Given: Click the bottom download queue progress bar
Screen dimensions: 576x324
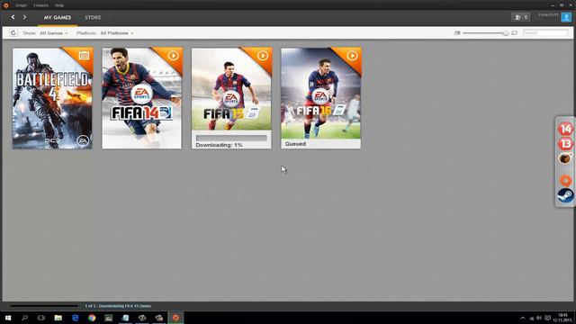Looking at the screenshot, I should (44, 306).
